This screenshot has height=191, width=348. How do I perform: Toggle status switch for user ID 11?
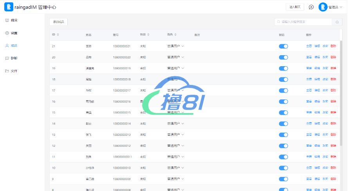(283, 157)
